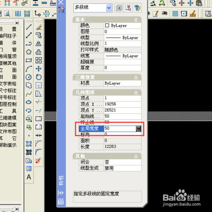The width and height of the screenshot is (212, 212).
Task: Open the 多段线 object type dropdown
Action: click(x=93, y=8)
